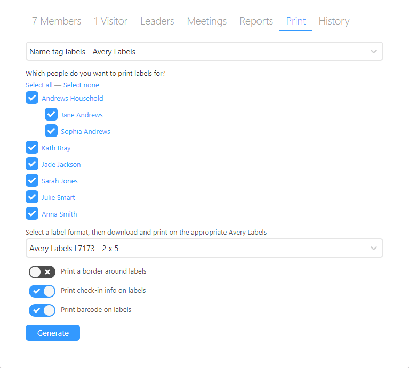The height and width of the screenshot is (368, 409).
Task: Open the Reports tab
Action: coord(256,21)
